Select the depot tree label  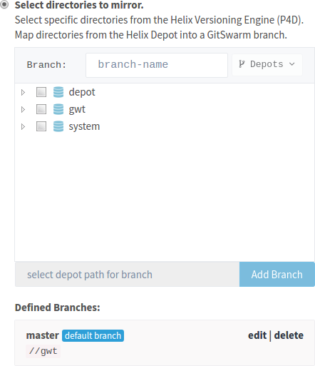tap(82, 92)
